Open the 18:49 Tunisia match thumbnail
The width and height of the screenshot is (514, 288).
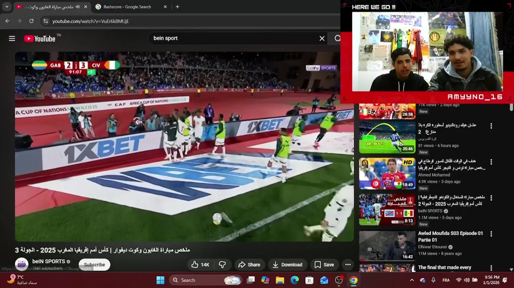[387, 174]
